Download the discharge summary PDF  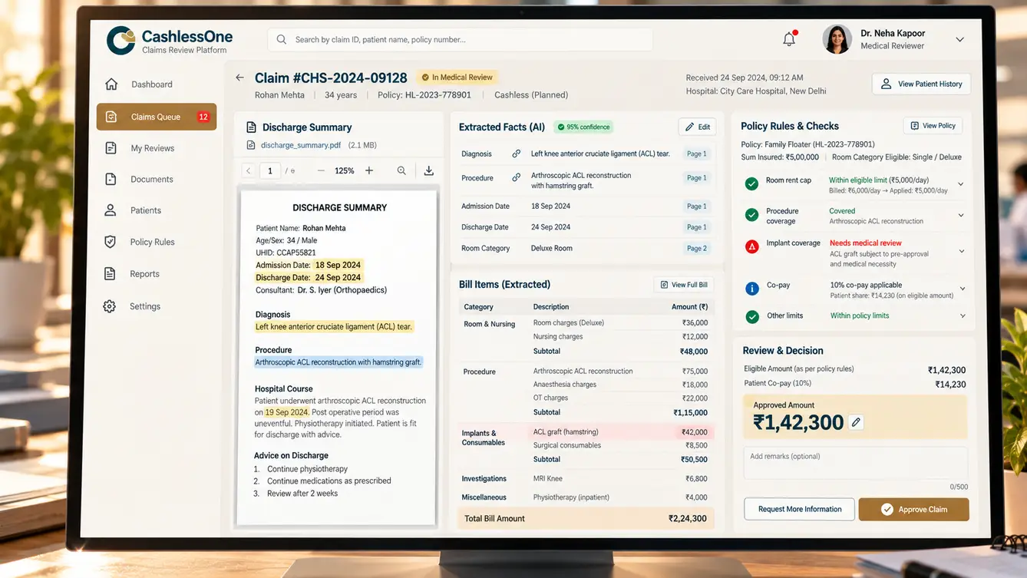click(429, 170)
